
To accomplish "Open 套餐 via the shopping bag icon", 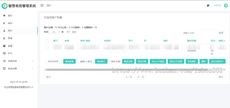I will click(x=4, y=46).
